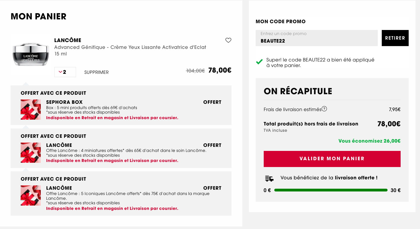Image resolution: width=420 pixels, height=229 pixels.
Task: Click the promo code field containing BEAUTE22
Action: [x=317, y=38]
